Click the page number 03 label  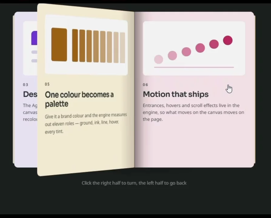pos(25,84)
